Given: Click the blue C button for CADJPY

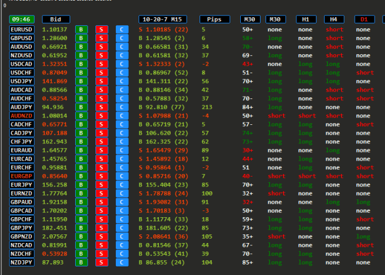Looking at the screenshot, I should [122, 133].
